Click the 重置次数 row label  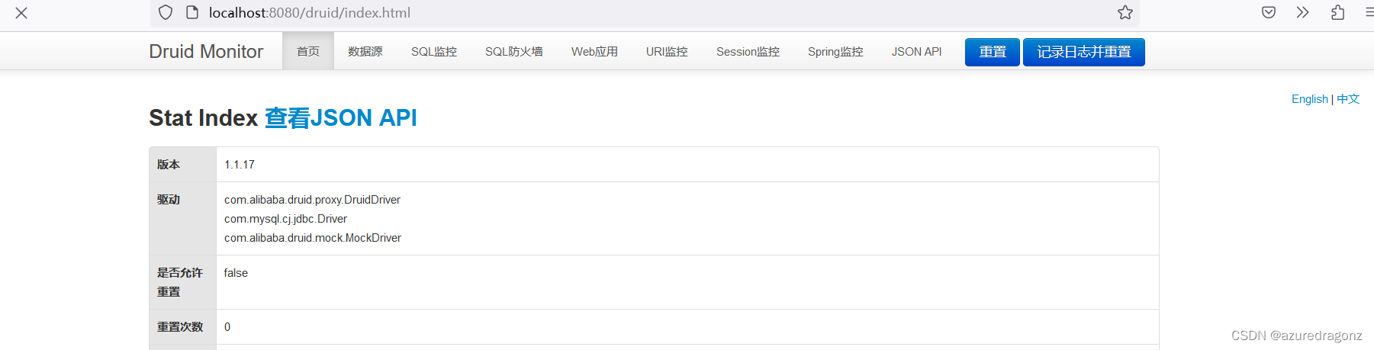pyautogui.click(x=180, y=327)
